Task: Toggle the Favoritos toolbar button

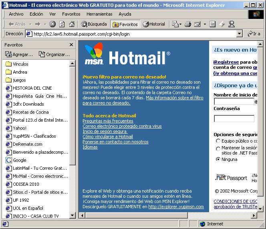Action: tap(125, 24)
